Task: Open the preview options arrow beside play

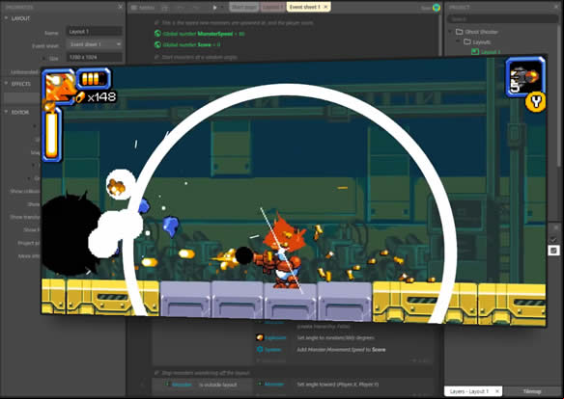Action: coord(222,7)
